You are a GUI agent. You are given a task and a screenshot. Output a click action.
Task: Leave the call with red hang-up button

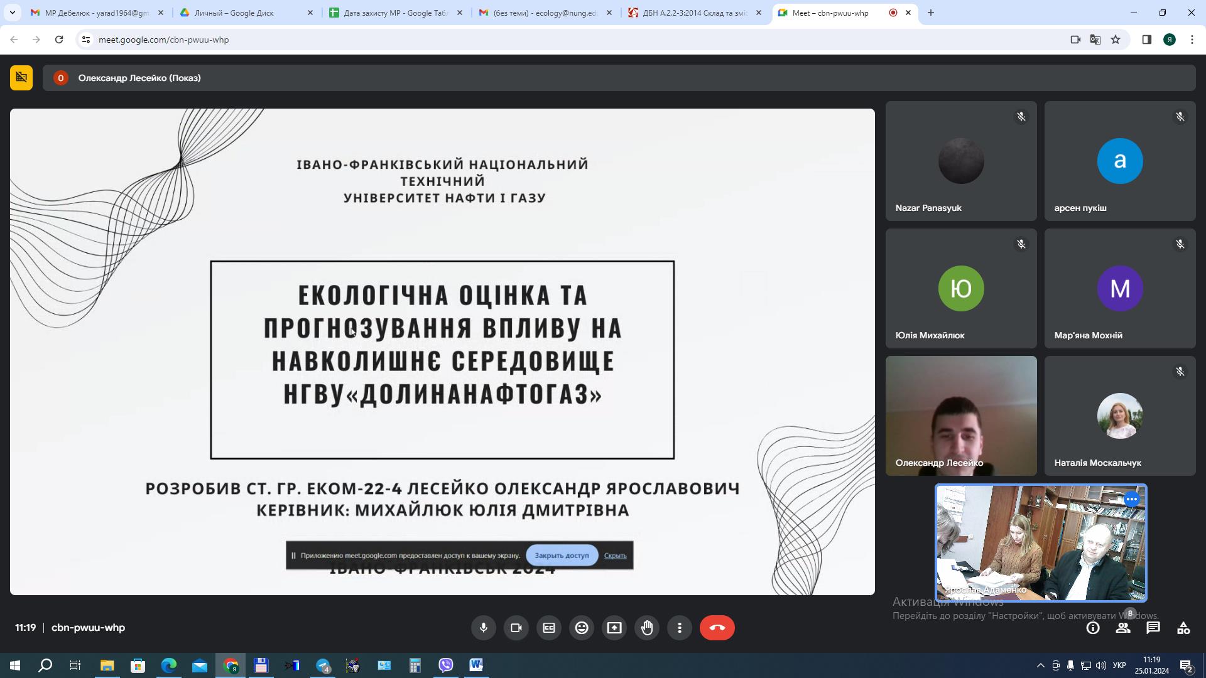(x=717, y=628)
